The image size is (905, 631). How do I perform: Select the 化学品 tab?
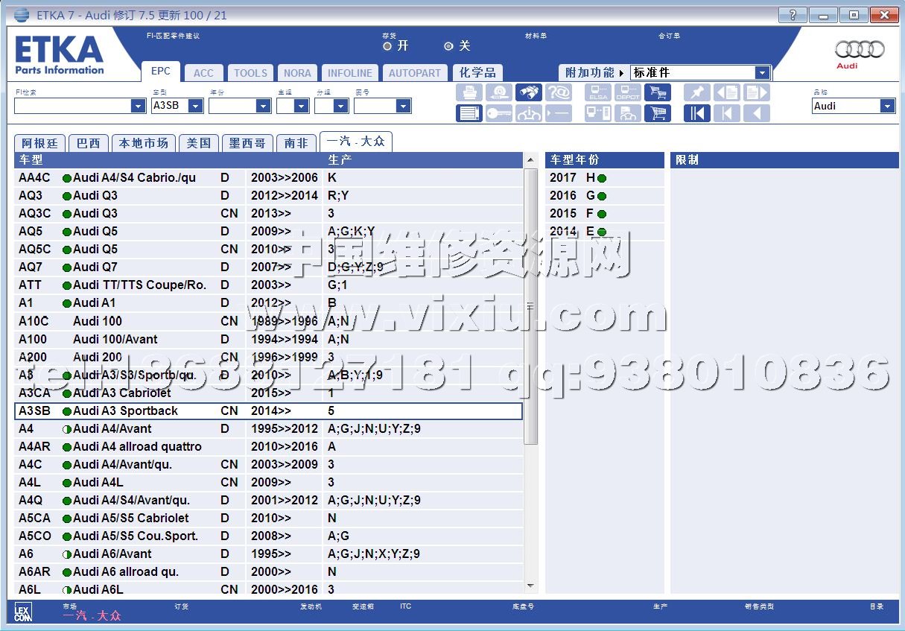click(477, 73)
